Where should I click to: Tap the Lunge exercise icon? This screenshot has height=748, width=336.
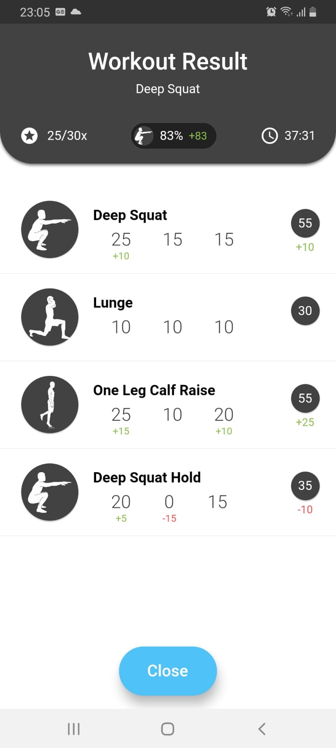(x=49, y=317)
